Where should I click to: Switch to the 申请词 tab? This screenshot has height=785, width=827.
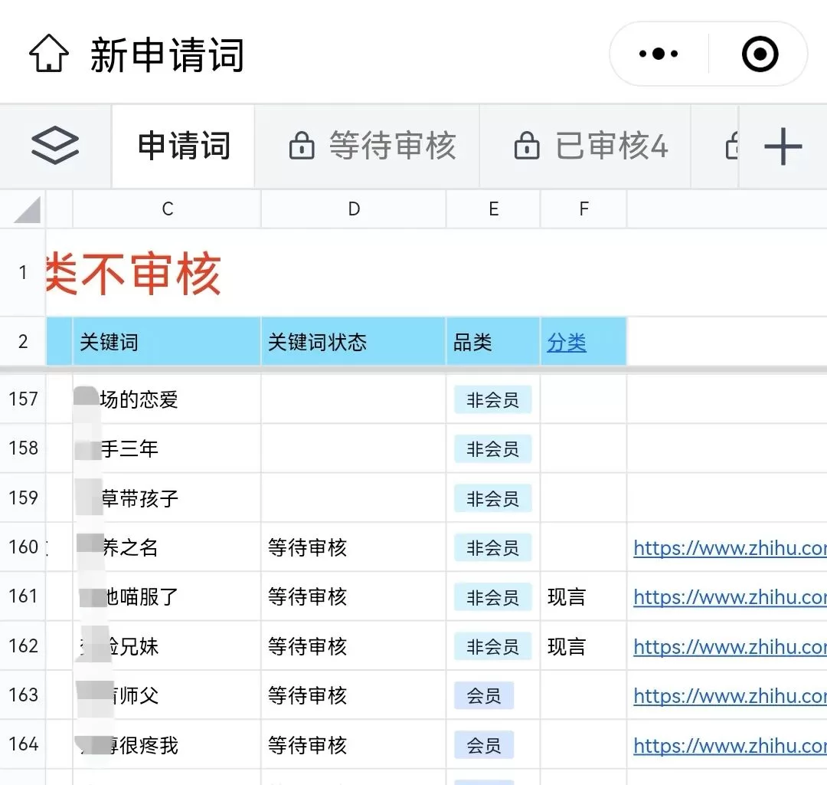point(184,146)
